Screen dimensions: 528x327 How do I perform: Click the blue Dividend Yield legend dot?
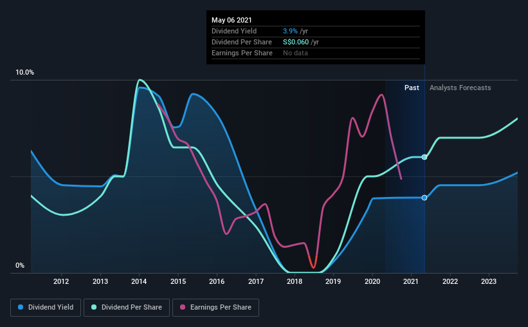(21, 307)
